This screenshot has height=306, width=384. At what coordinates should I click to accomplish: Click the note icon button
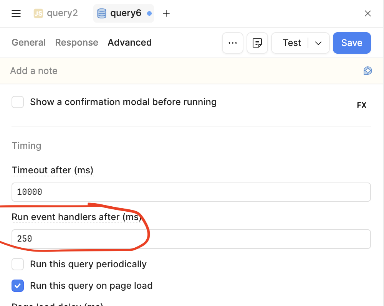(257, 43)
